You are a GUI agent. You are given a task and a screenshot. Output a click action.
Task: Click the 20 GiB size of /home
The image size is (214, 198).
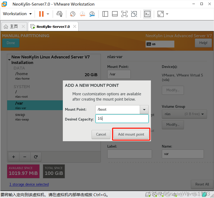pyautogui.click(x=91, y=75)
